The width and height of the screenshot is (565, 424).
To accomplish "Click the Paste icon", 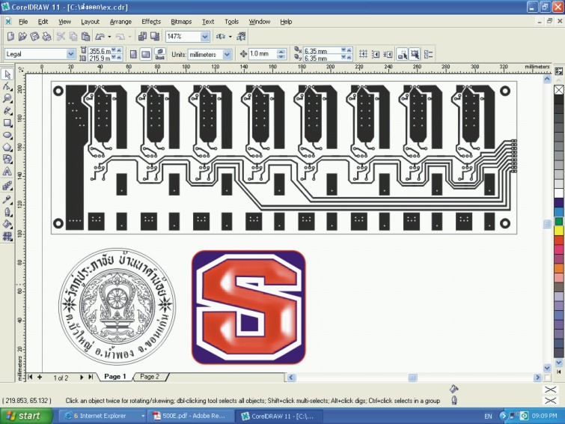I will pos(85,37).
